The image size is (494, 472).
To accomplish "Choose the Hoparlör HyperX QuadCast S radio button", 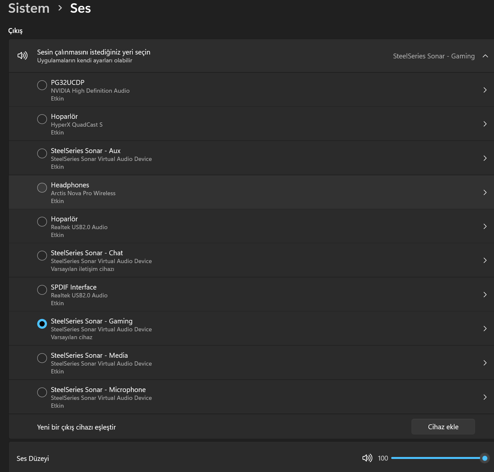I will (x=42, y=119).
